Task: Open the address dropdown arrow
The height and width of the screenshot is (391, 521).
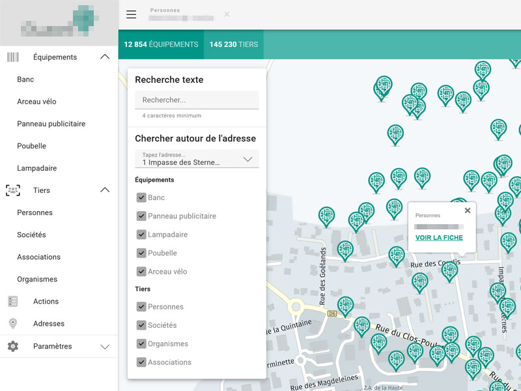Action: pyautogui.click(x=247, y=159)
